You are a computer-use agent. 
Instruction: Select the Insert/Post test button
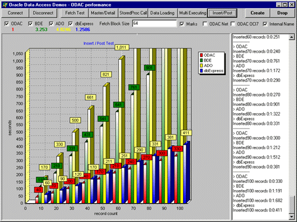click(222, 13)
